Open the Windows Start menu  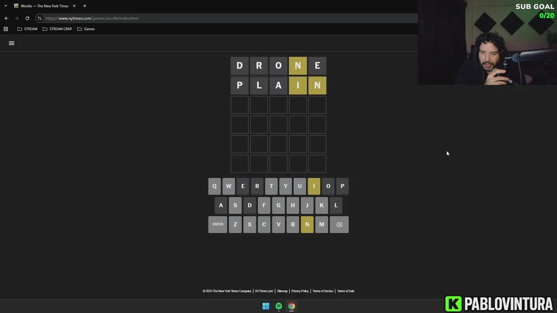click(x=266, y=306)
